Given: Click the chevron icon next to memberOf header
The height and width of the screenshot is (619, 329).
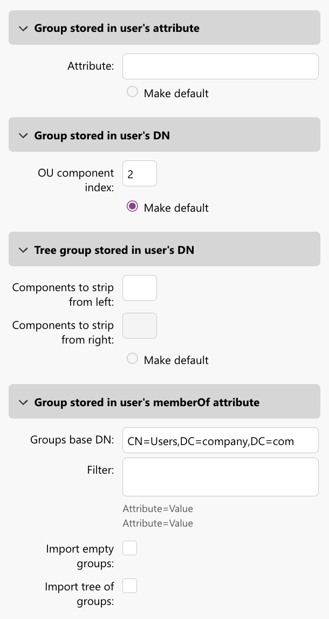Looking at the screenshot, I should click(23, 402).
